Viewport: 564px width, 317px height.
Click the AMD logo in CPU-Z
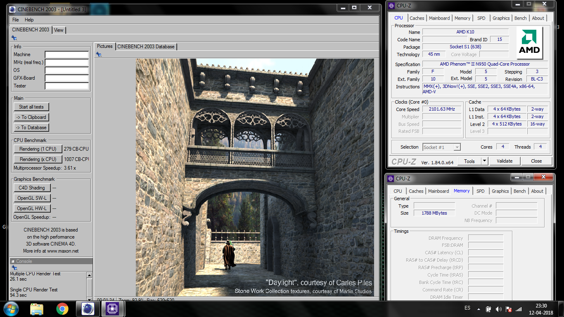(530, 43)
